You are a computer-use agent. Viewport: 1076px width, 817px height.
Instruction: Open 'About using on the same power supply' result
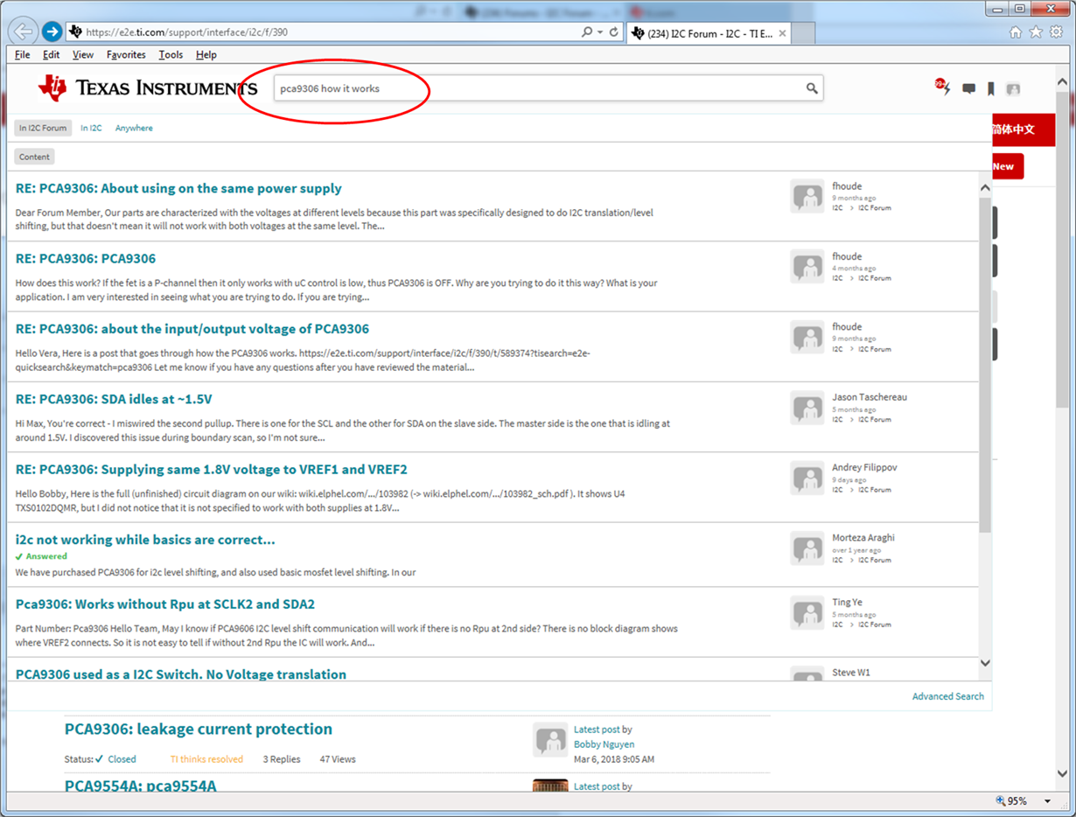click(178, 188)
